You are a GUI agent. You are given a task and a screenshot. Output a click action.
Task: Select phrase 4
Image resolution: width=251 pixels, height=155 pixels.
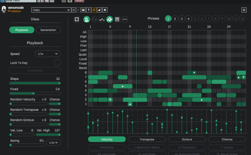click(x=188, y=19)
